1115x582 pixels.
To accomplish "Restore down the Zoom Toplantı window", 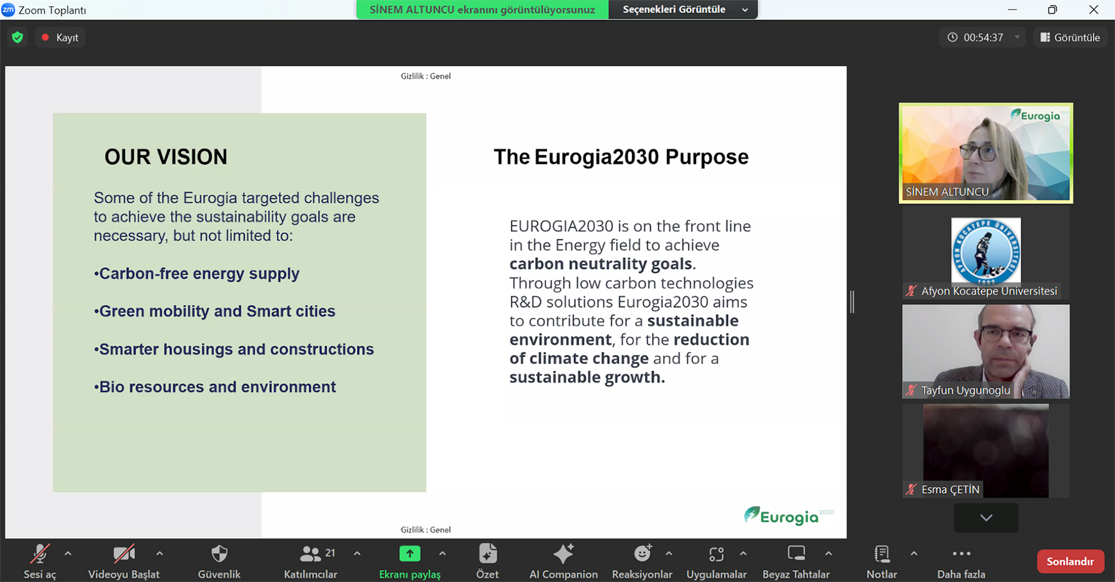I will point(1052,9).
